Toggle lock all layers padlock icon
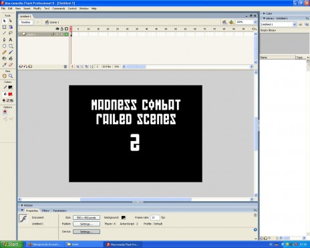The image size is (310, 248). [61, 29]
